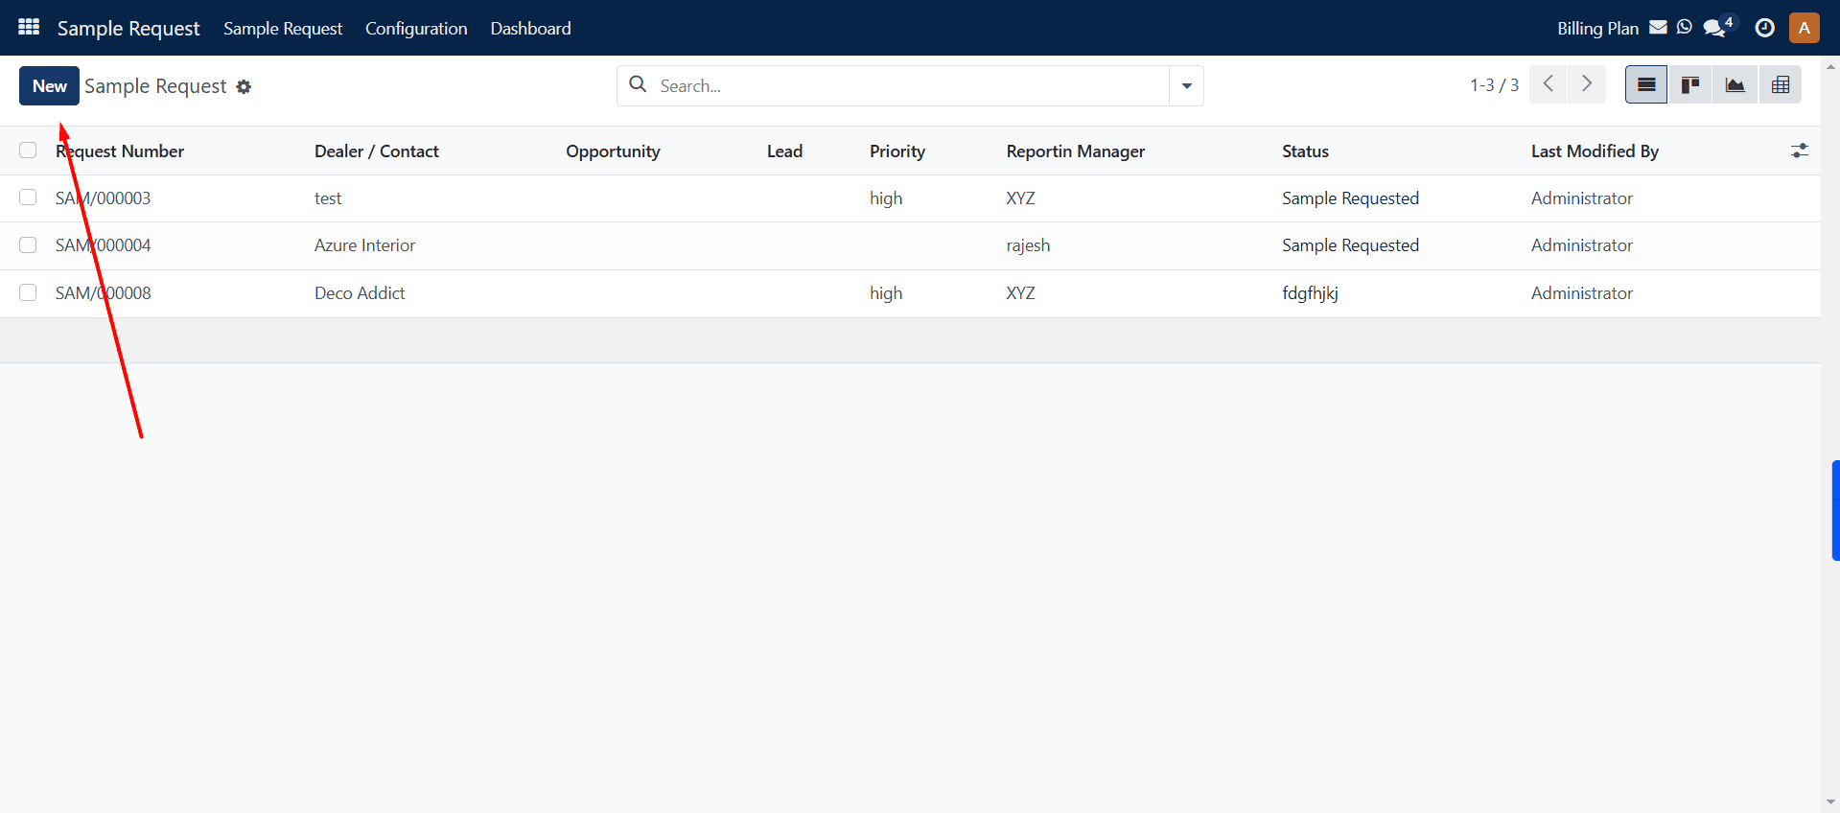Open the Dashboard menu
This screenshot has width=1840, height=813.
530,28
